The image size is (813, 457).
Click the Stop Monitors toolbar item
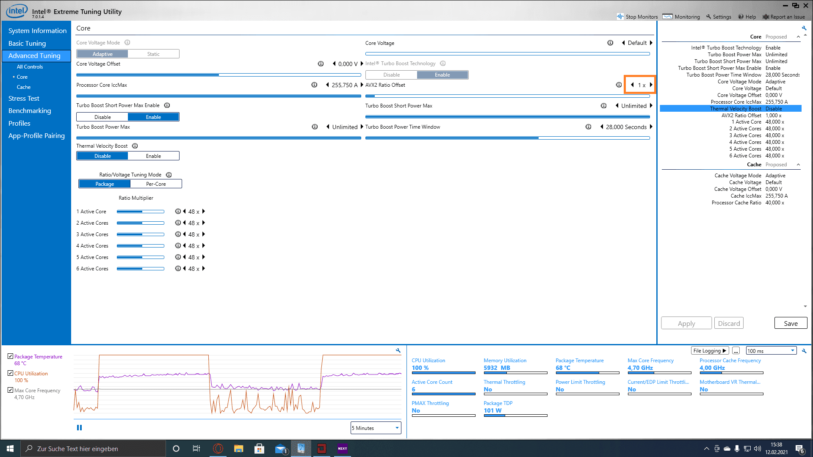(x=637, y=17)
